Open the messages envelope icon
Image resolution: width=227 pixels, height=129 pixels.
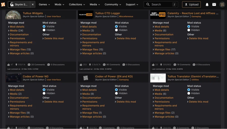pos(214,4)
